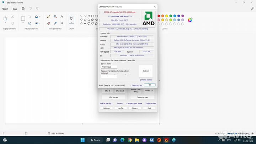Click the Screen name input field
The height and width of the screenshot is (144, 256).
click(x=109, y=67)
